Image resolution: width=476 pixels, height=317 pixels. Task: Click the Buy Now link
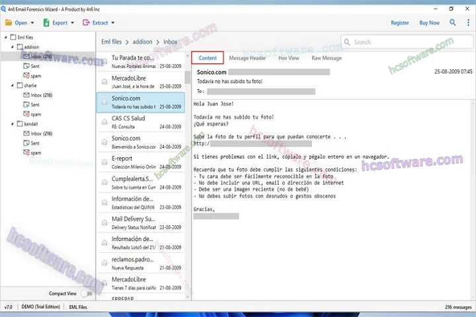coord(429,22)
